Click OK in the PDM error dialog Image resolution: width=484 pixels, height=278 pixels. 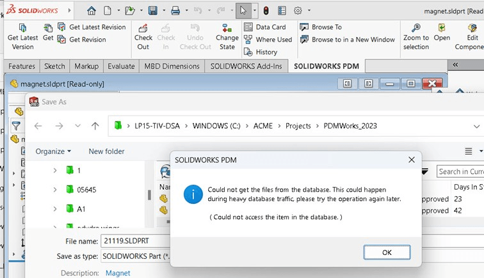pos(387,252)
